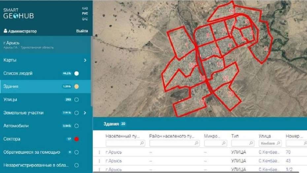Click the Администратор user icon

point(5,31)
